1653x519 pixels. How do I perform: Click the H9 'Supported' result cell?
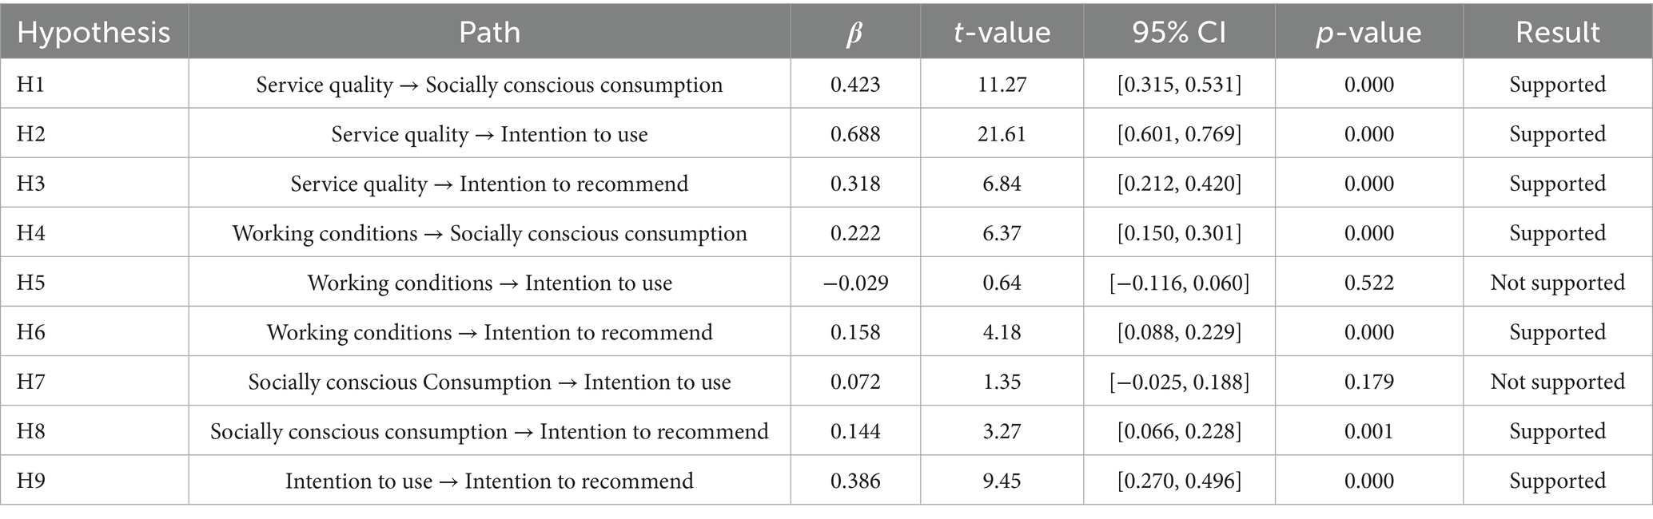[1557, 480]
